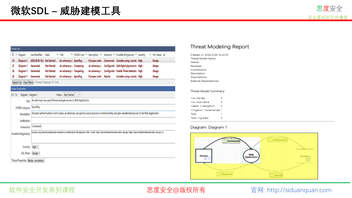Expand the Status Not Started dropdown
The height and width of the screenshot is (198, 352).
(x=79, y=95)
